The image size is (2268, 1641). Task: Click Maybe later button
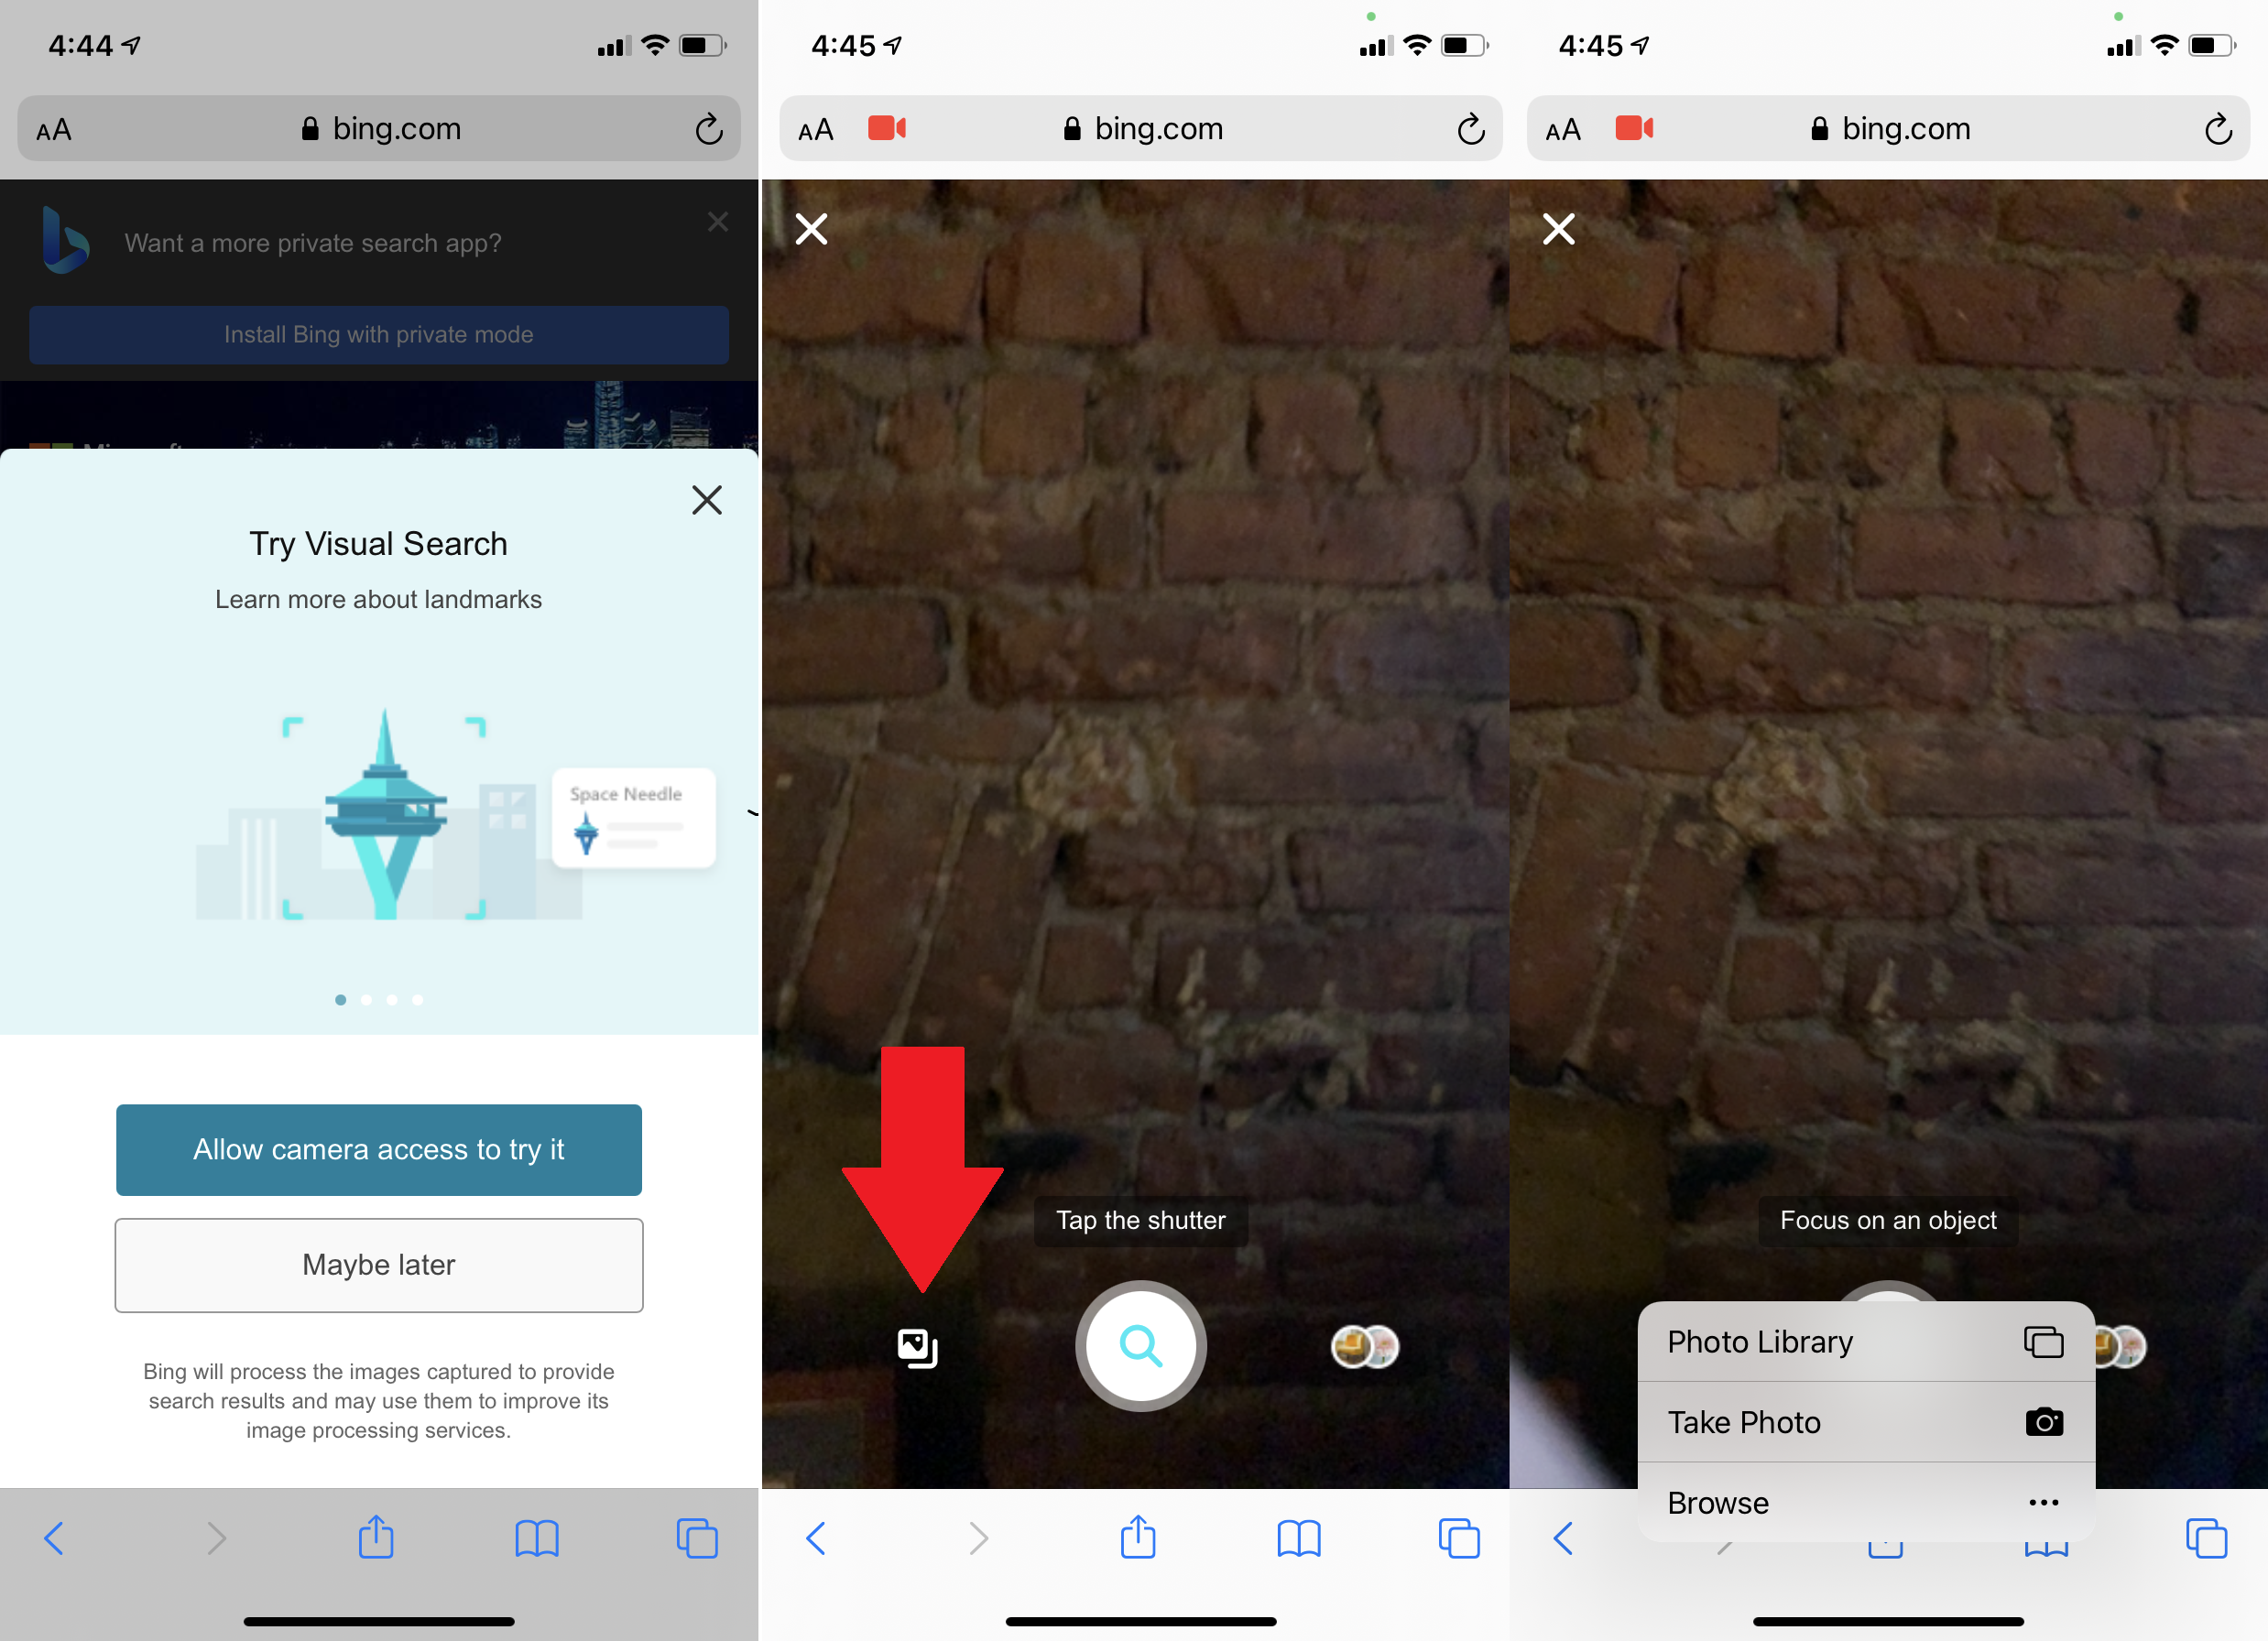click(x=378, y=1265)
